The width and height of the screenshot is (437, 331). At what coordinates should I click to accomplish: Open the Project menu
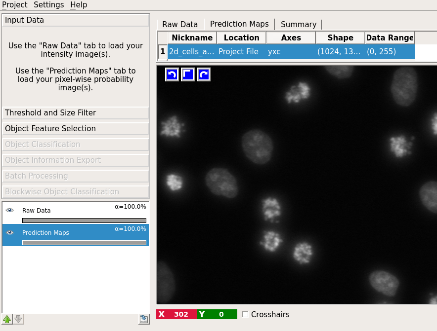(14, 5)
